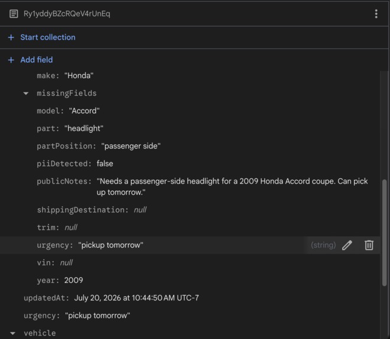Collapse the vehicle map expander arrow
Image resolution: width=390 pixels, height=339 pixels.
click(12, 333)
